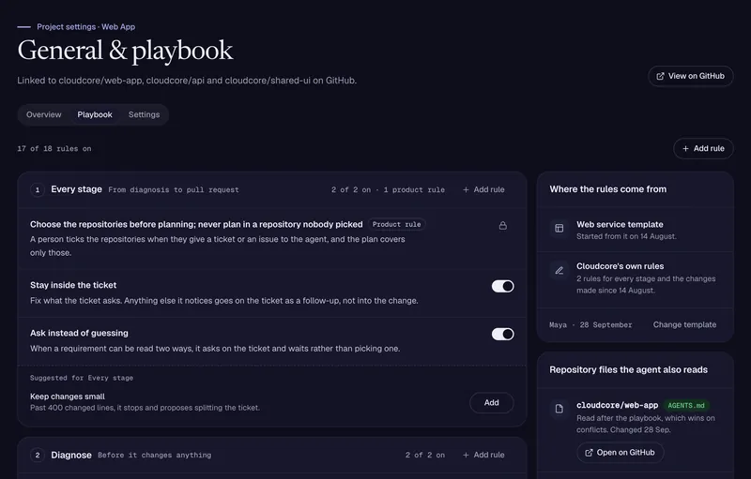Click the 'Choose the repositories before planning' rule title

(196, 224)
